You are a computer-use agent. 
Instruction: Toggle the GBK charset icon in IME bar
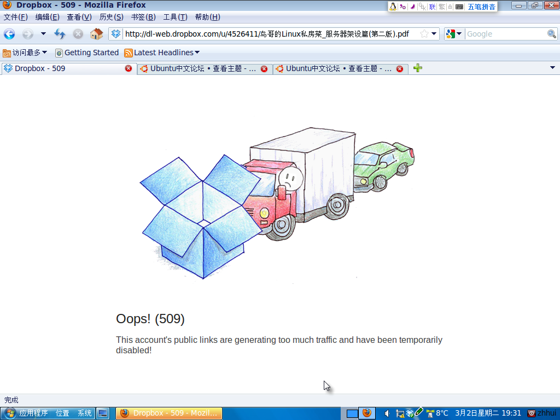[x=423, y=7]
